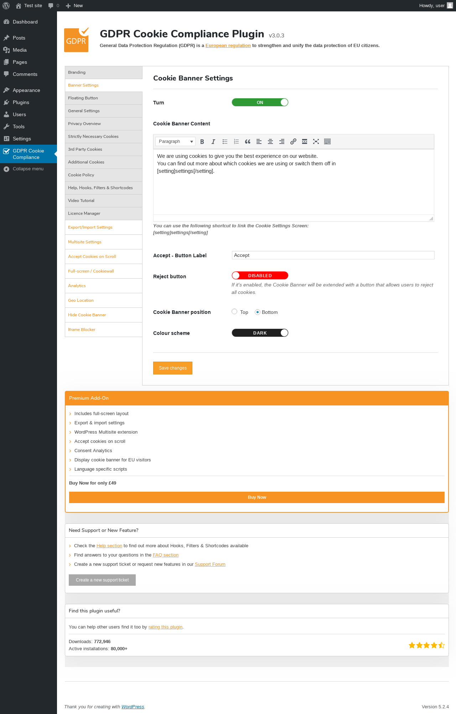The width and height of the screenshot is (456, 714).
Task: Click the star rating display
Action: tap(426, 645)
